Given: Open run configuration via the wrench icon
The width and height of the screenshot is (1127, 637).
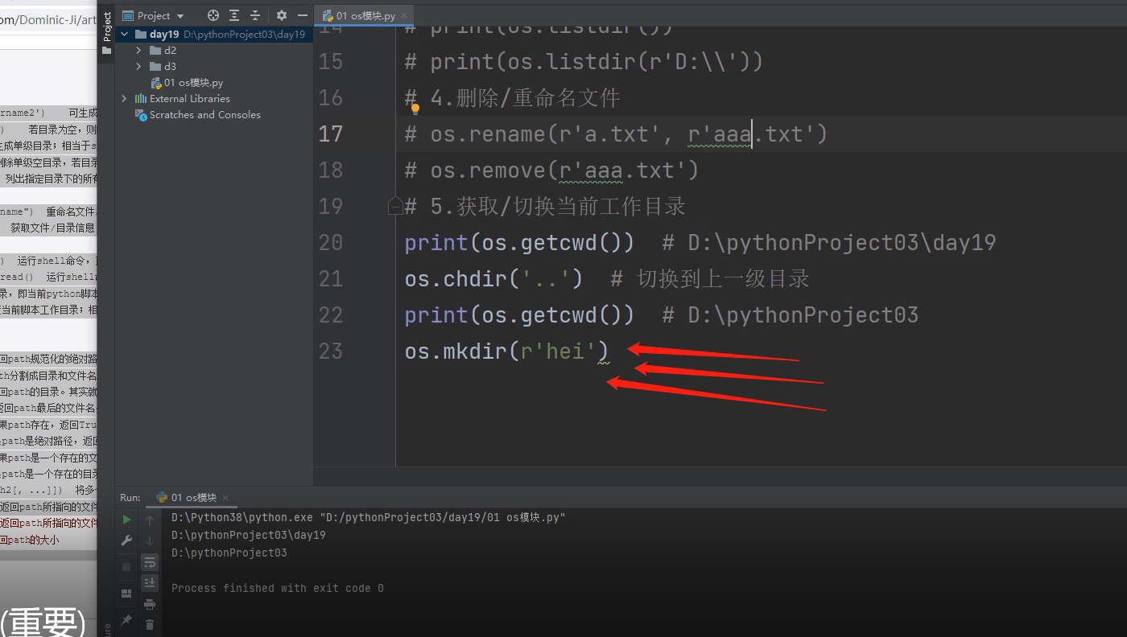Looking at the screenshot, I should pos(126,541).
